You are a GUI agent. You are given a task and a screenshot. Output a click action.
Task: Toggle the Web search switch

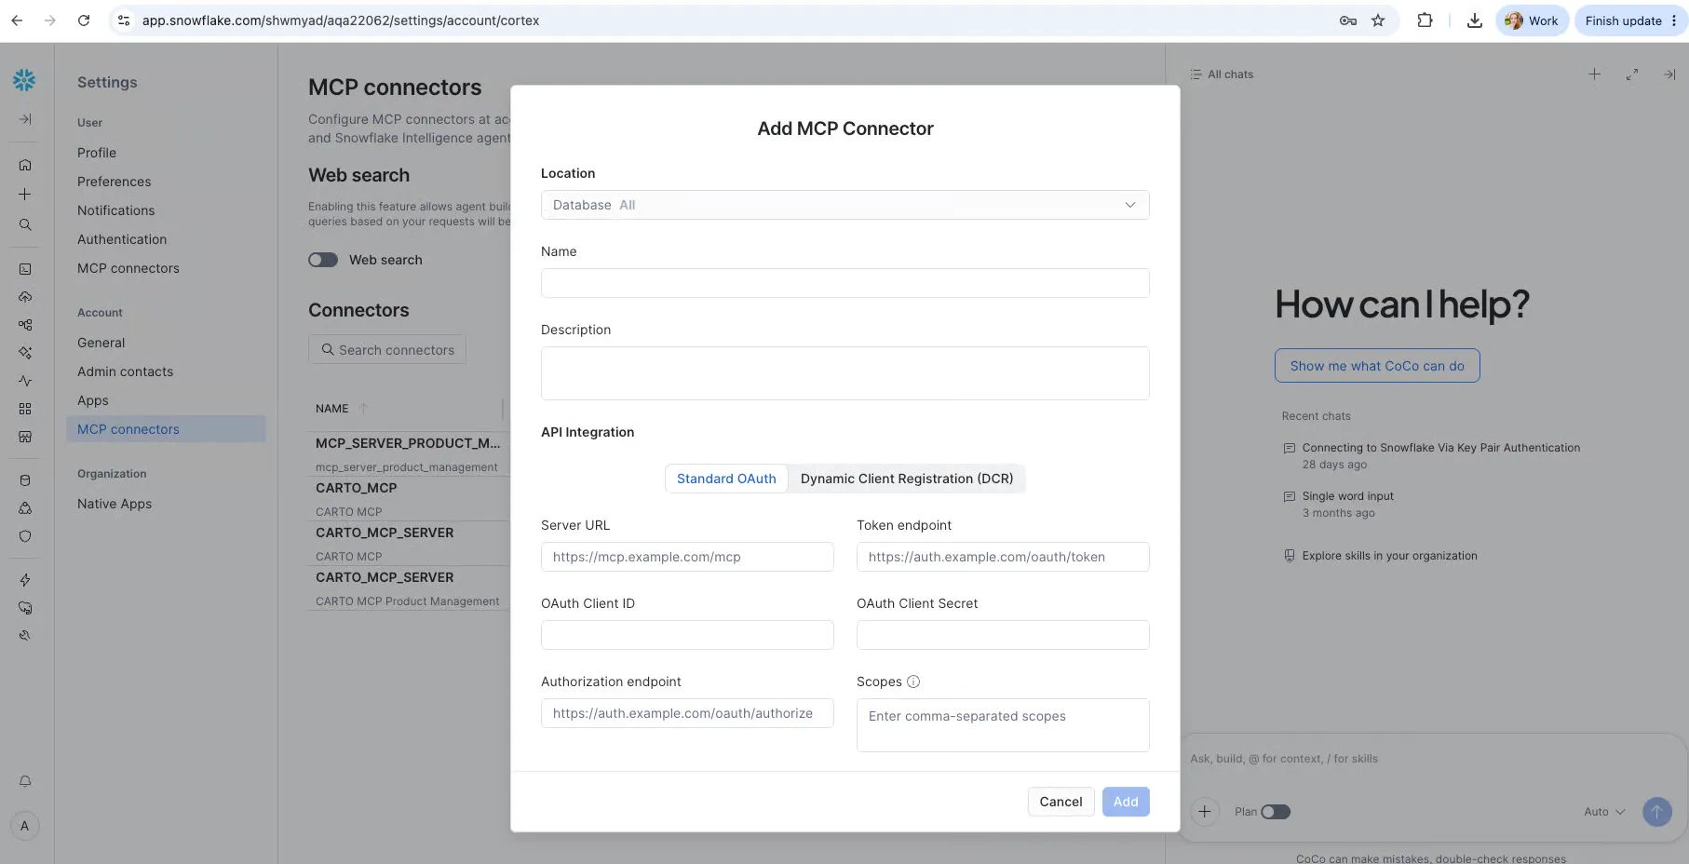coord(323,260)
